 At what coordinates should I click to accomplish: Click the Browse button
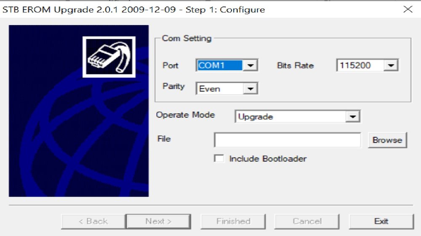pyautogui.click(x=387, y=140)
